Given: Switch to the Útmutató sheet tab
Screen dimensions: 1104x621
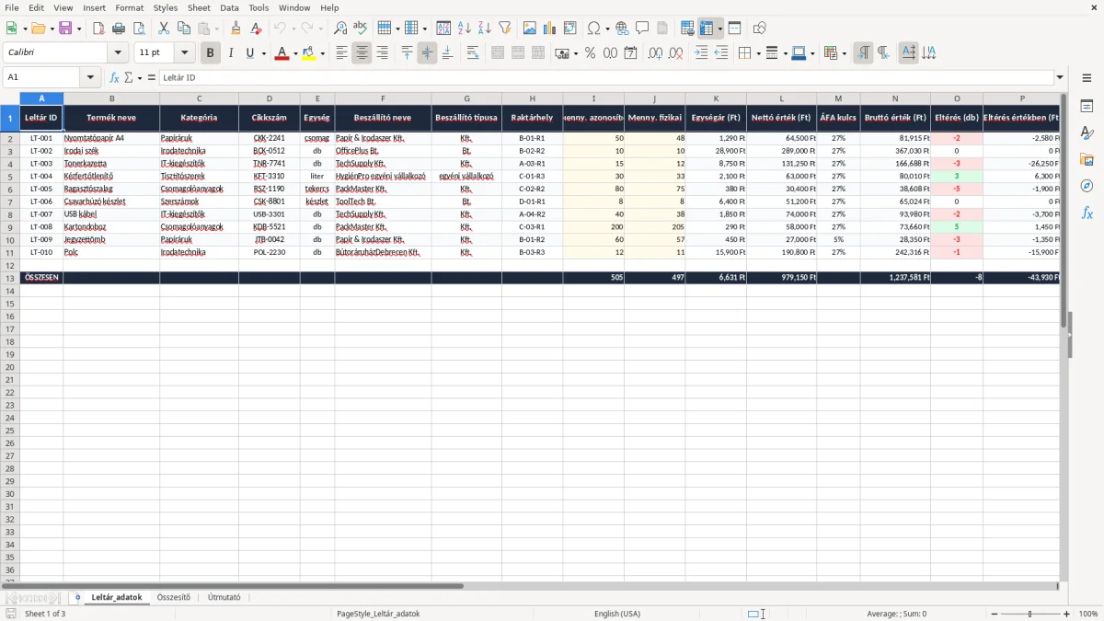Looking at the screenshot, I should pyautogui.click(x=224, y=597).
